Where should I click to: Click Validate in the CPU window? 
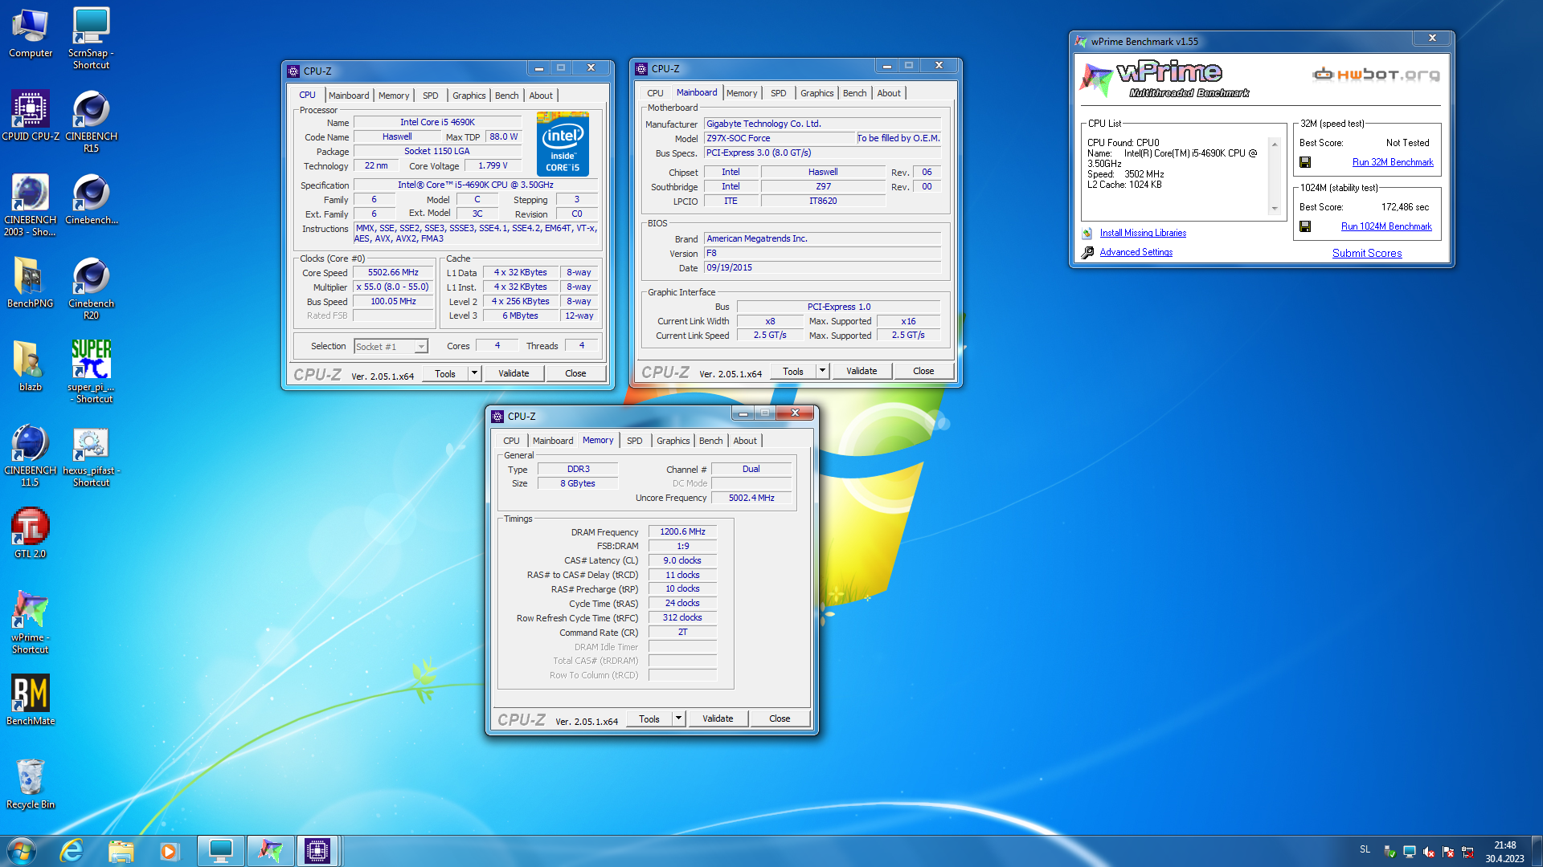coord(514,373)
